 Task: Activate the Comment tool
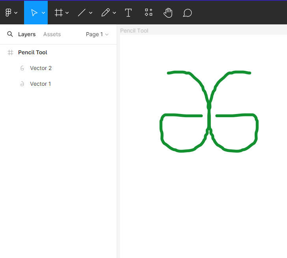click(x=187, y=13)
